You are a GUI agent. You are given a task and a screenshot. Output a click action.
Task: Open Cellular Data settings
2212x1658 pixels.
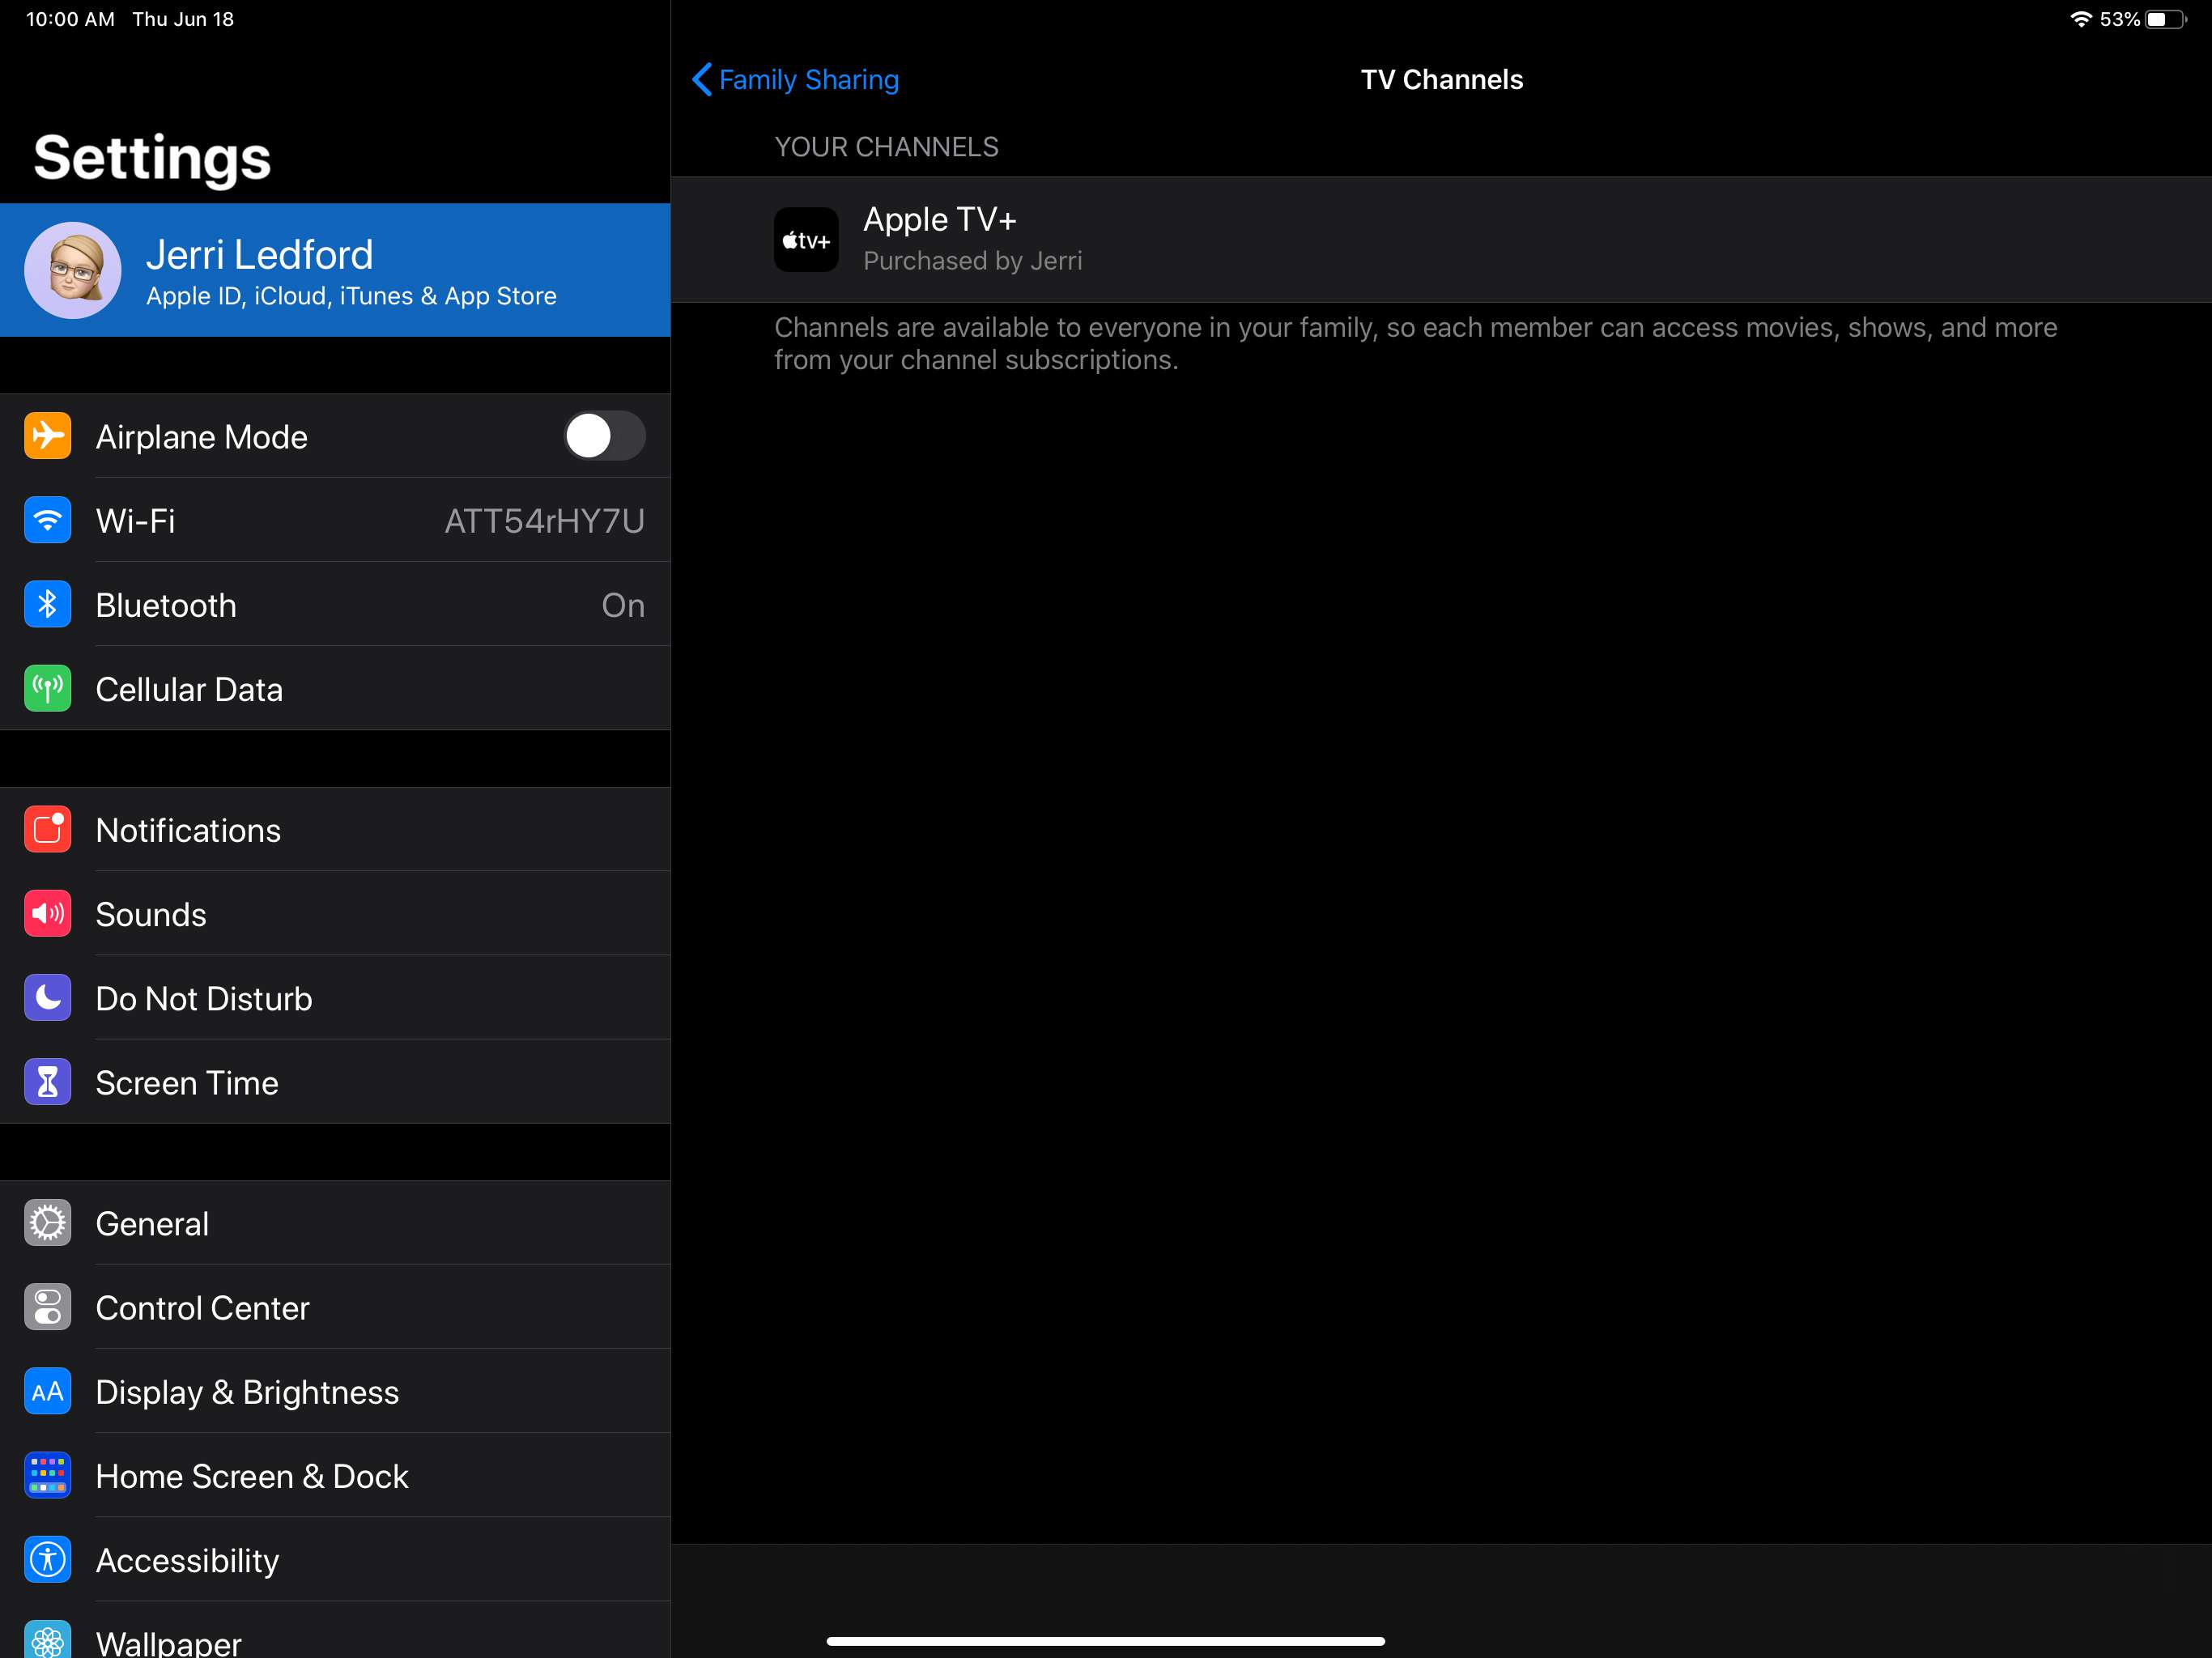[x=335, y=688]
